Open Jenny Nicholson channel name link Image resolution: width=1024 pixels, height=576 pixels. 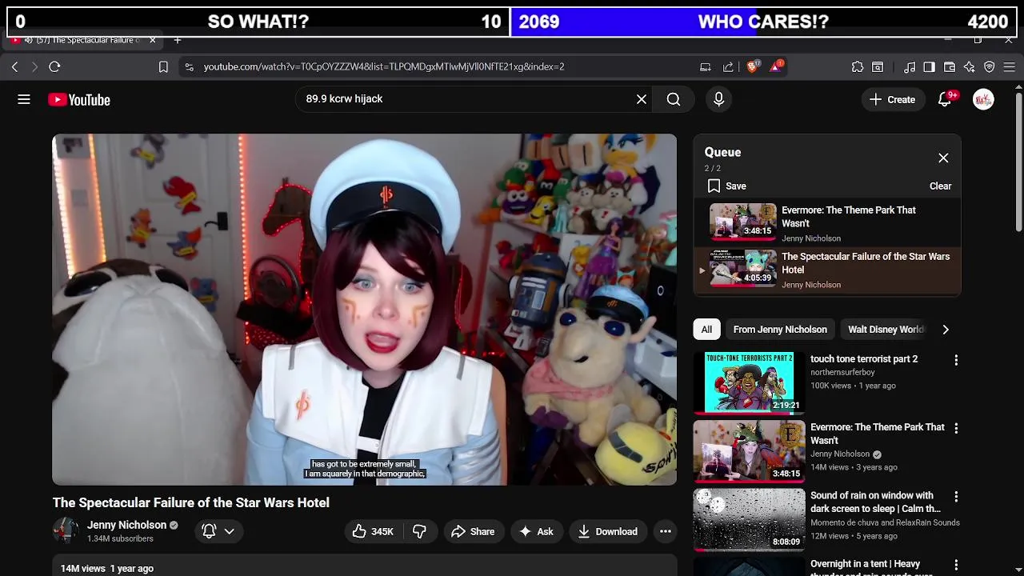(126, 526)
